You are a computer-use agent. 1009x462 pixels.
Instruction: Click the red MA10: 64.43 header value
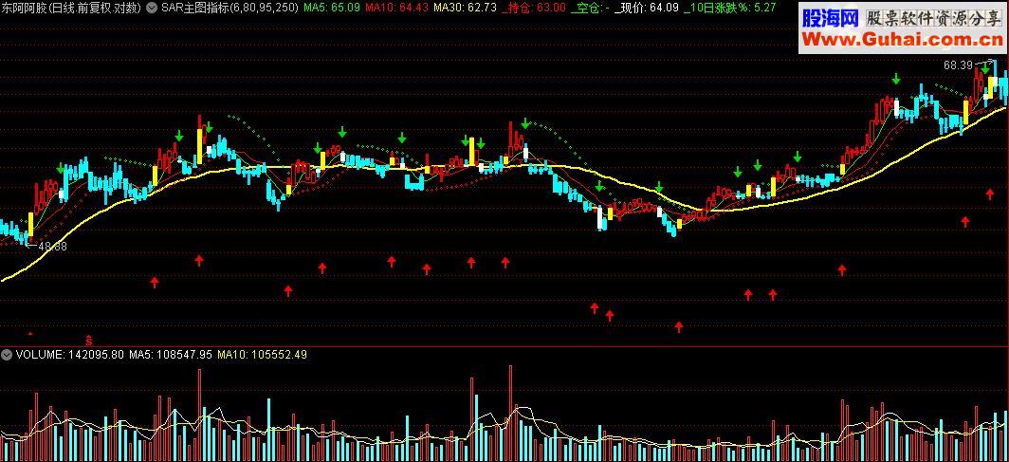(395, 8)
